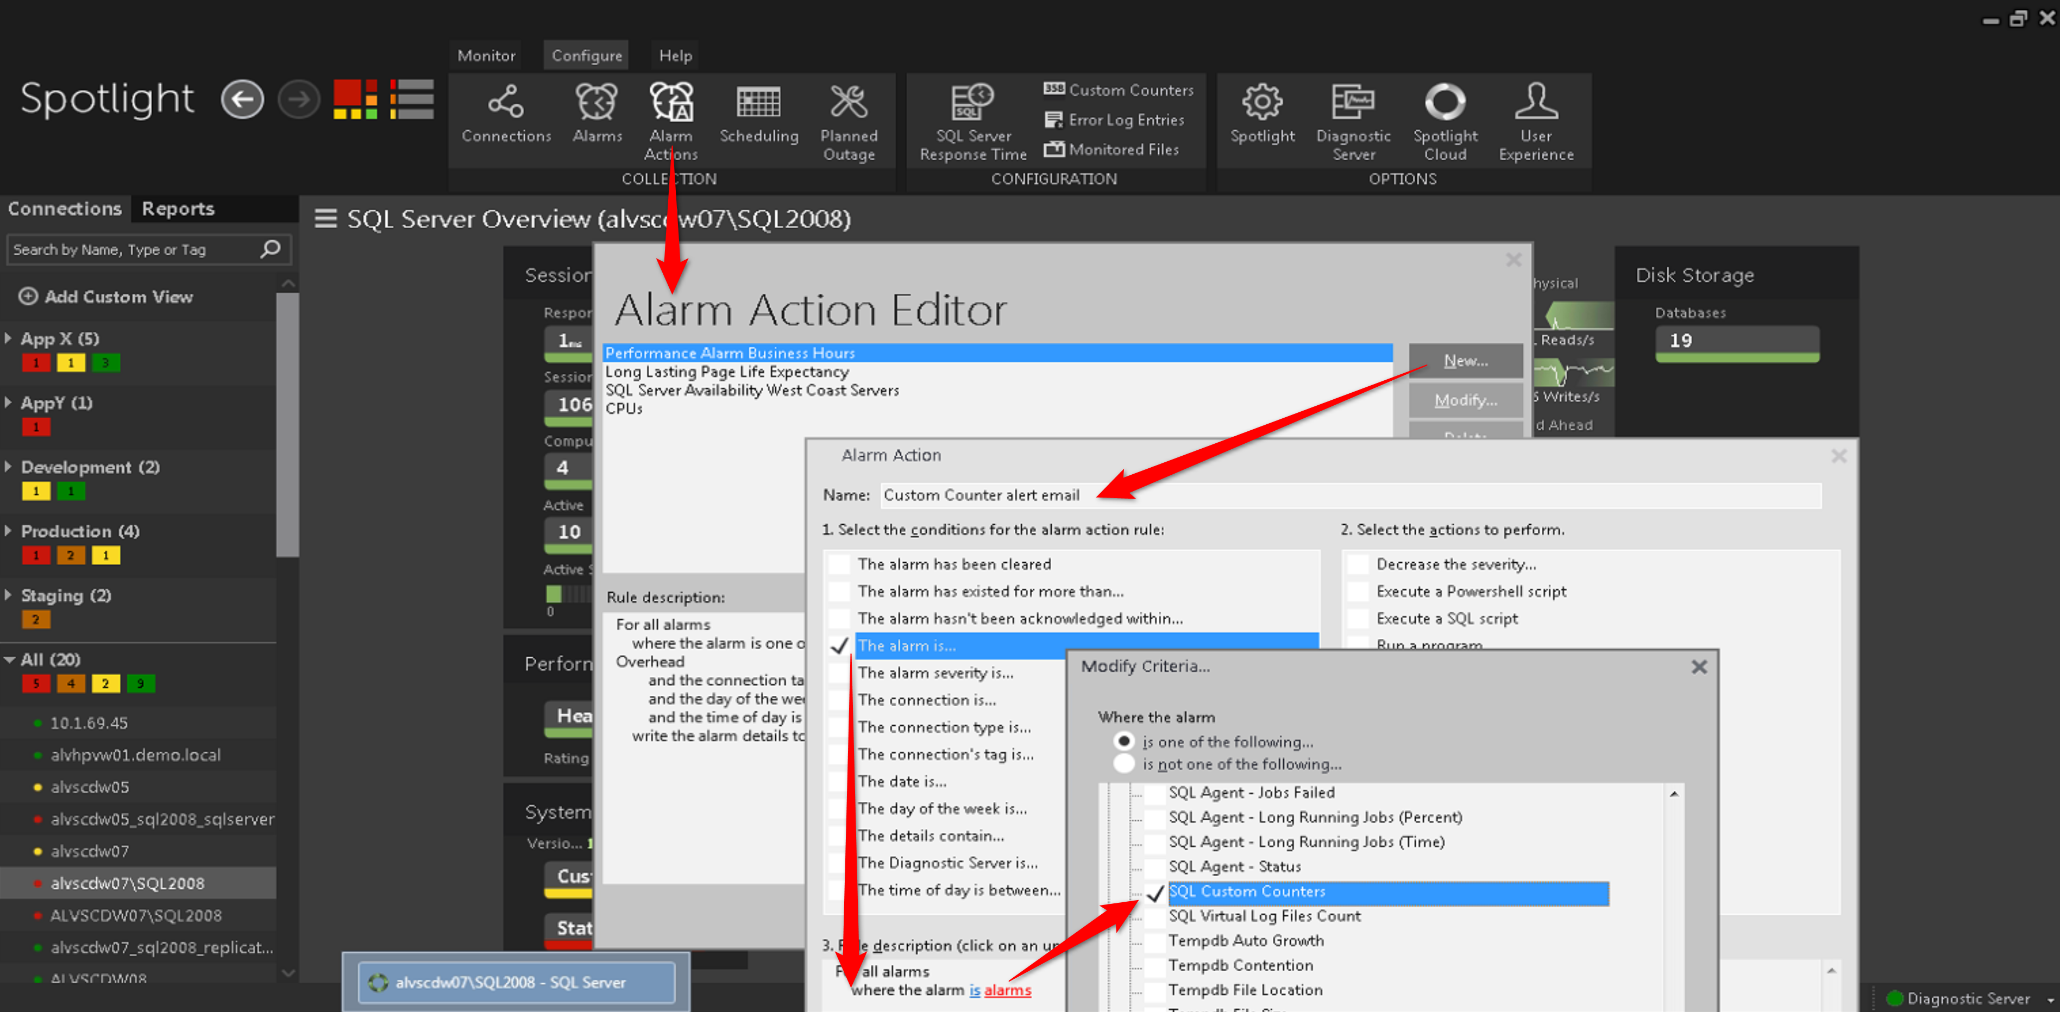The height and width of the screenshot is (1012, 2060).
Task: Open the Reports tab
Action: point(178,209)
